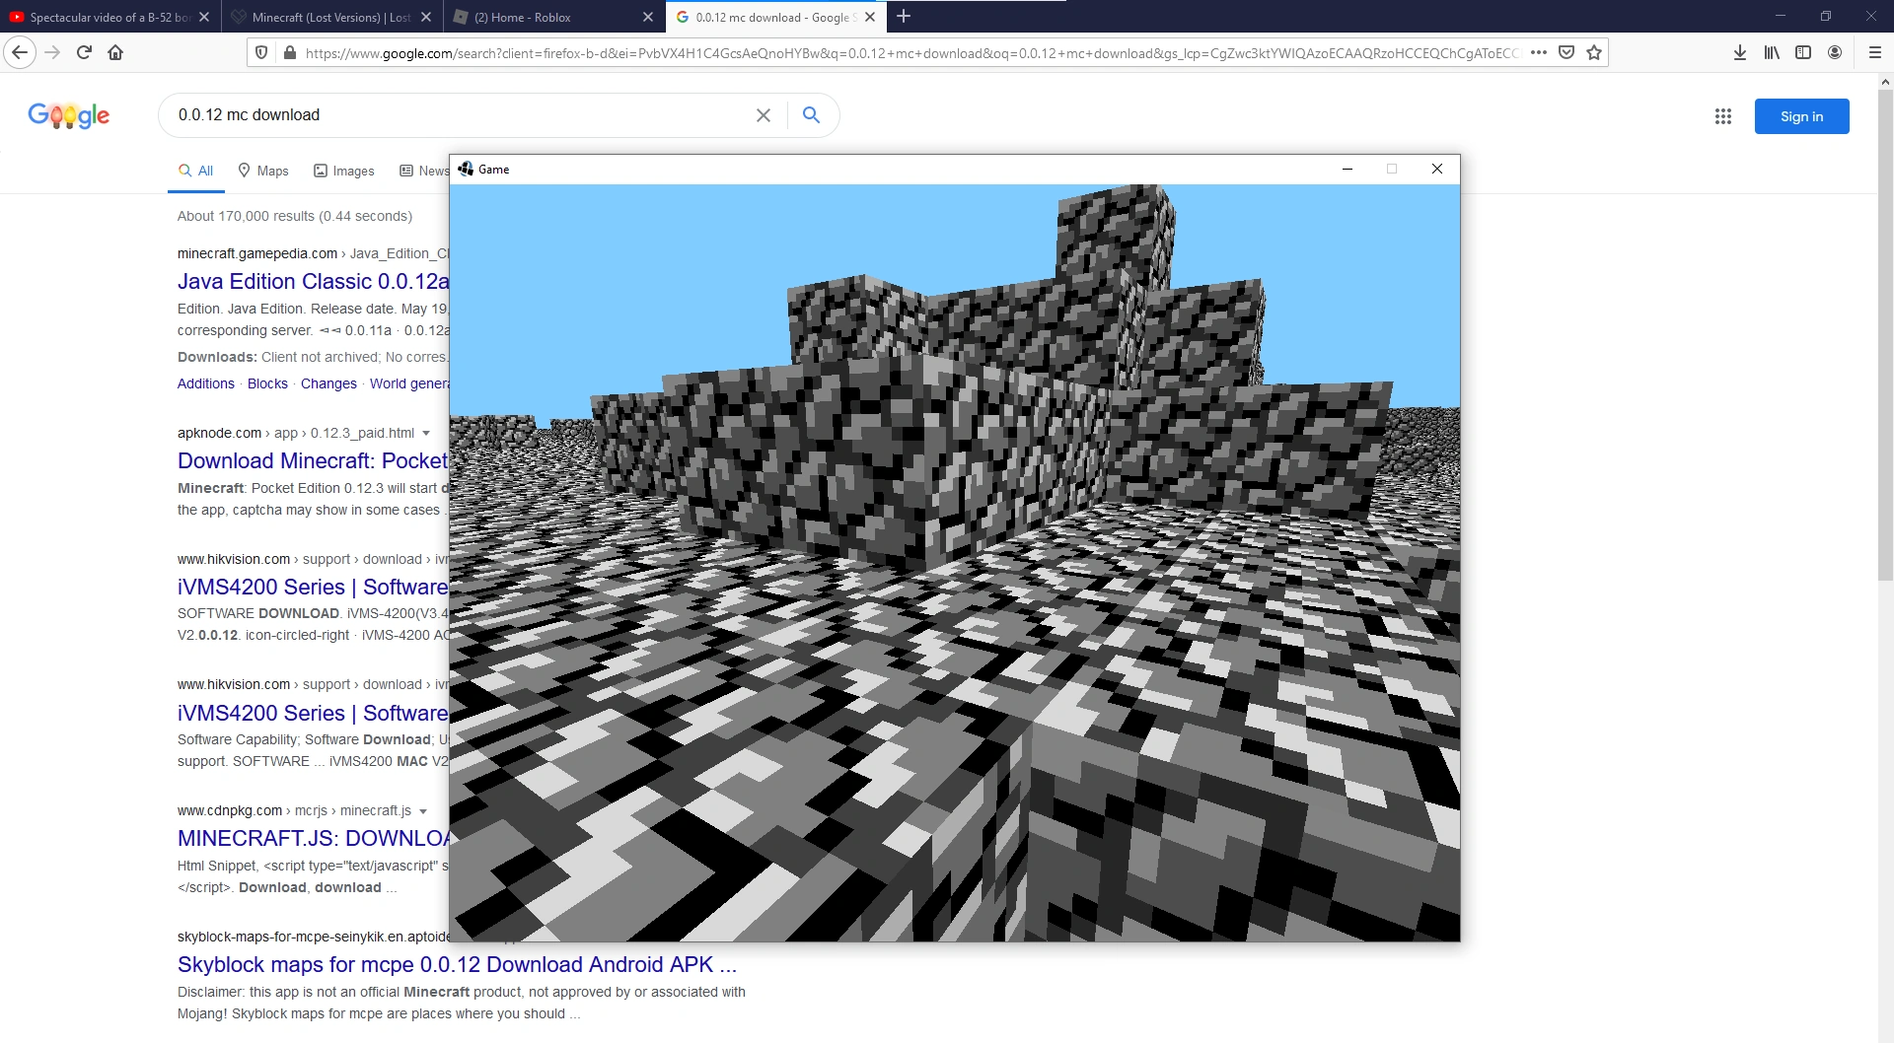Open a new browser tab
The width and height of the screenshot is (1894, 1043).
904,17
